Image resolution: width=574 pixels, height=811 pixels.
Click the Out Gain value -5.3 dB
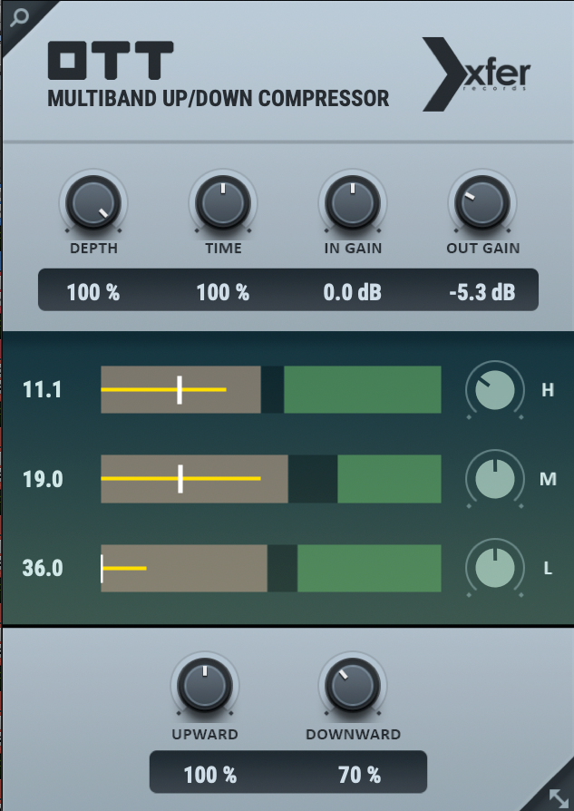point(482,292)
